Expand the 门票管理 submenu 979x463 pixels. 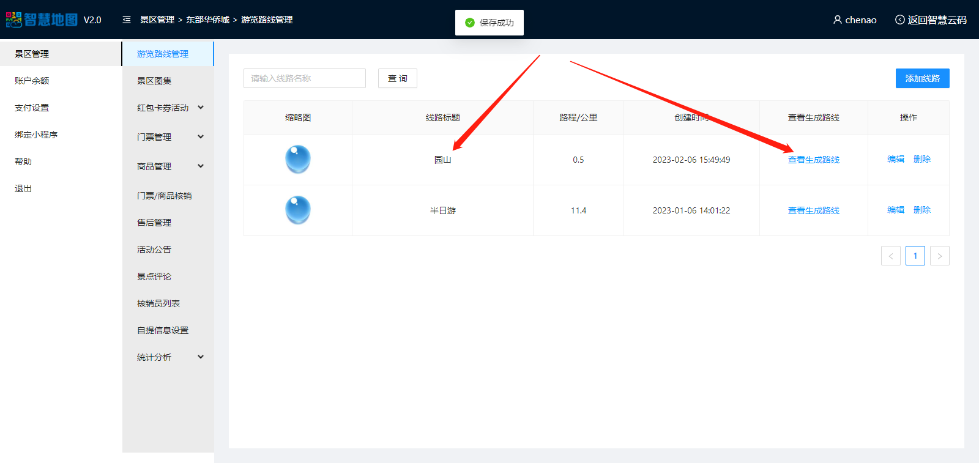[x=200, y=137]
